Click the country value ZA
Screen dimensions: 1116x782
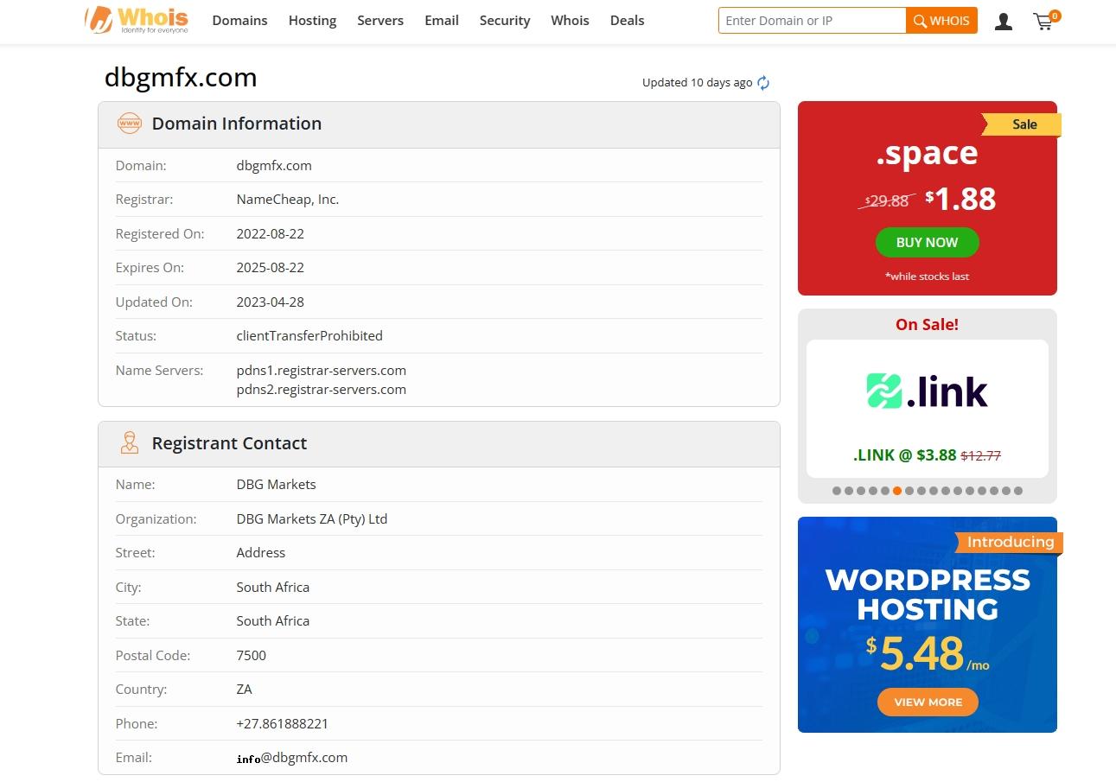(x=245, y=690)
